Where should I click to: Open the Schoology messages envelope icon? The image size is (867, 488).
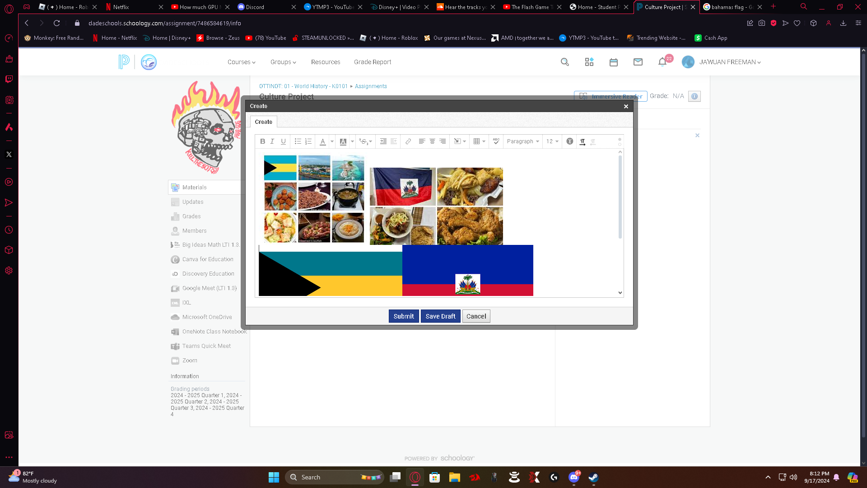coord(638,62)
